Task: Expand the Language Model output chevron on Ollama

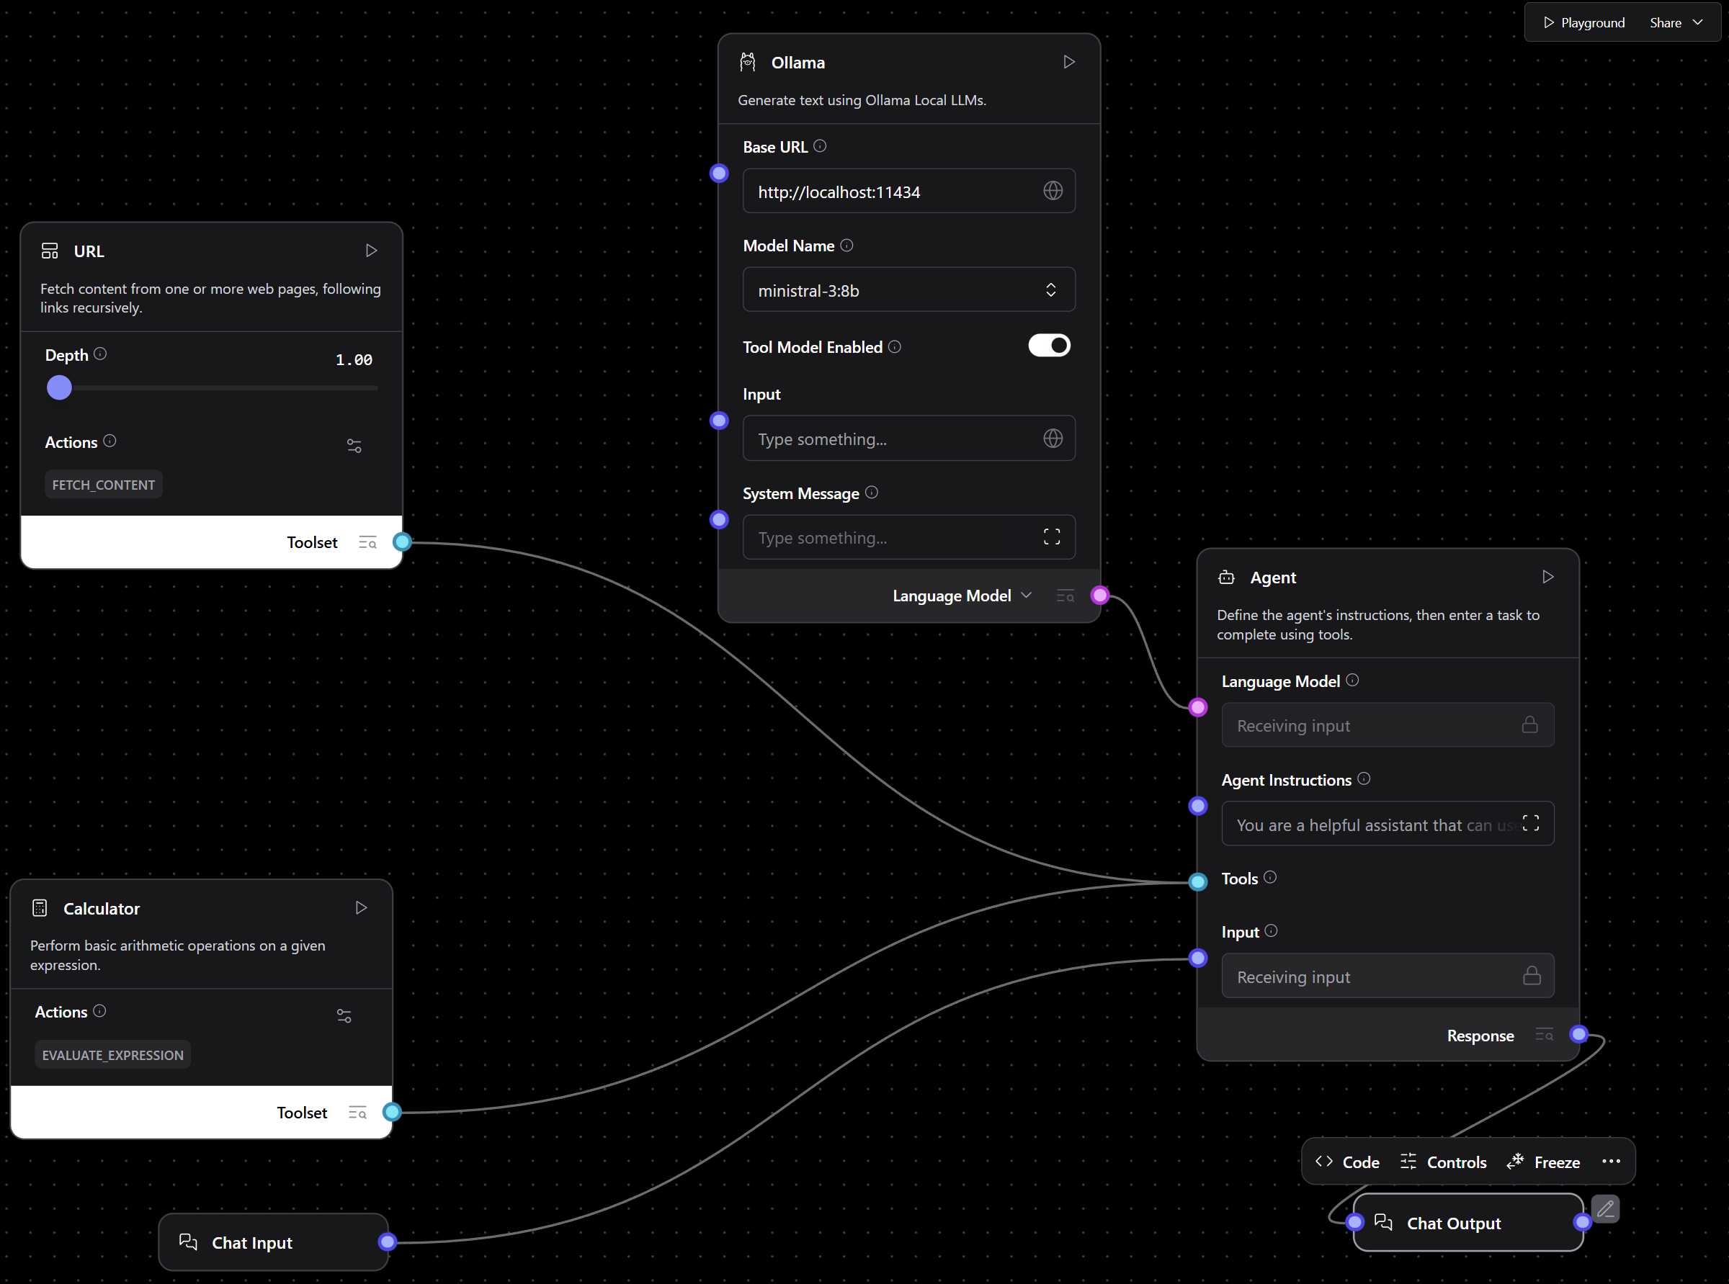Action: [x=1028, y=596]
